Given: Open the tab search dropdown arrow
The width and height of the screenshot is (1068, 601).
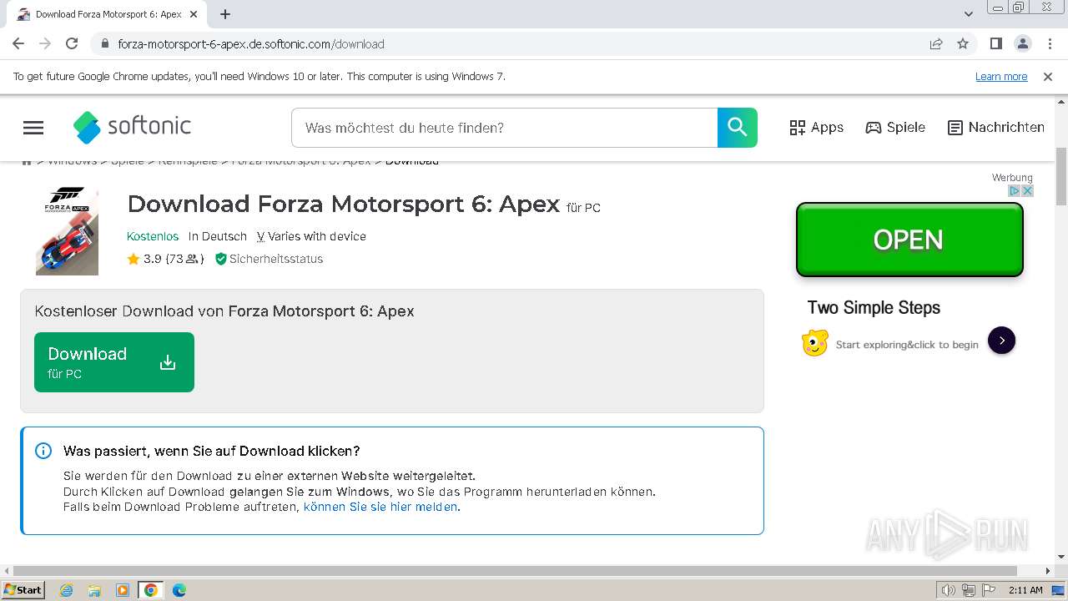Looking at the screenshot, I should tap(969, 14).
